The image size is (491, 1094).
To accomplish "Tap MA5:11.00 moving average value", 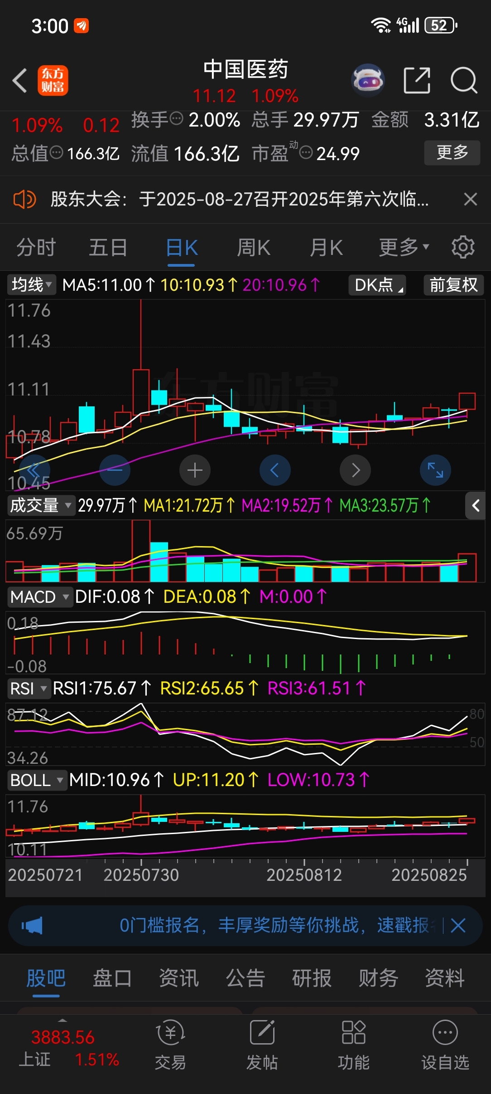I will pyautogui.click(x=109, y=285).
